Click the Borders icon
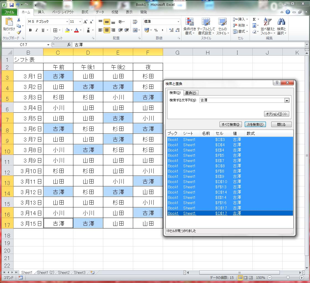Screen dimensions: 310x283 pos(55,30)
